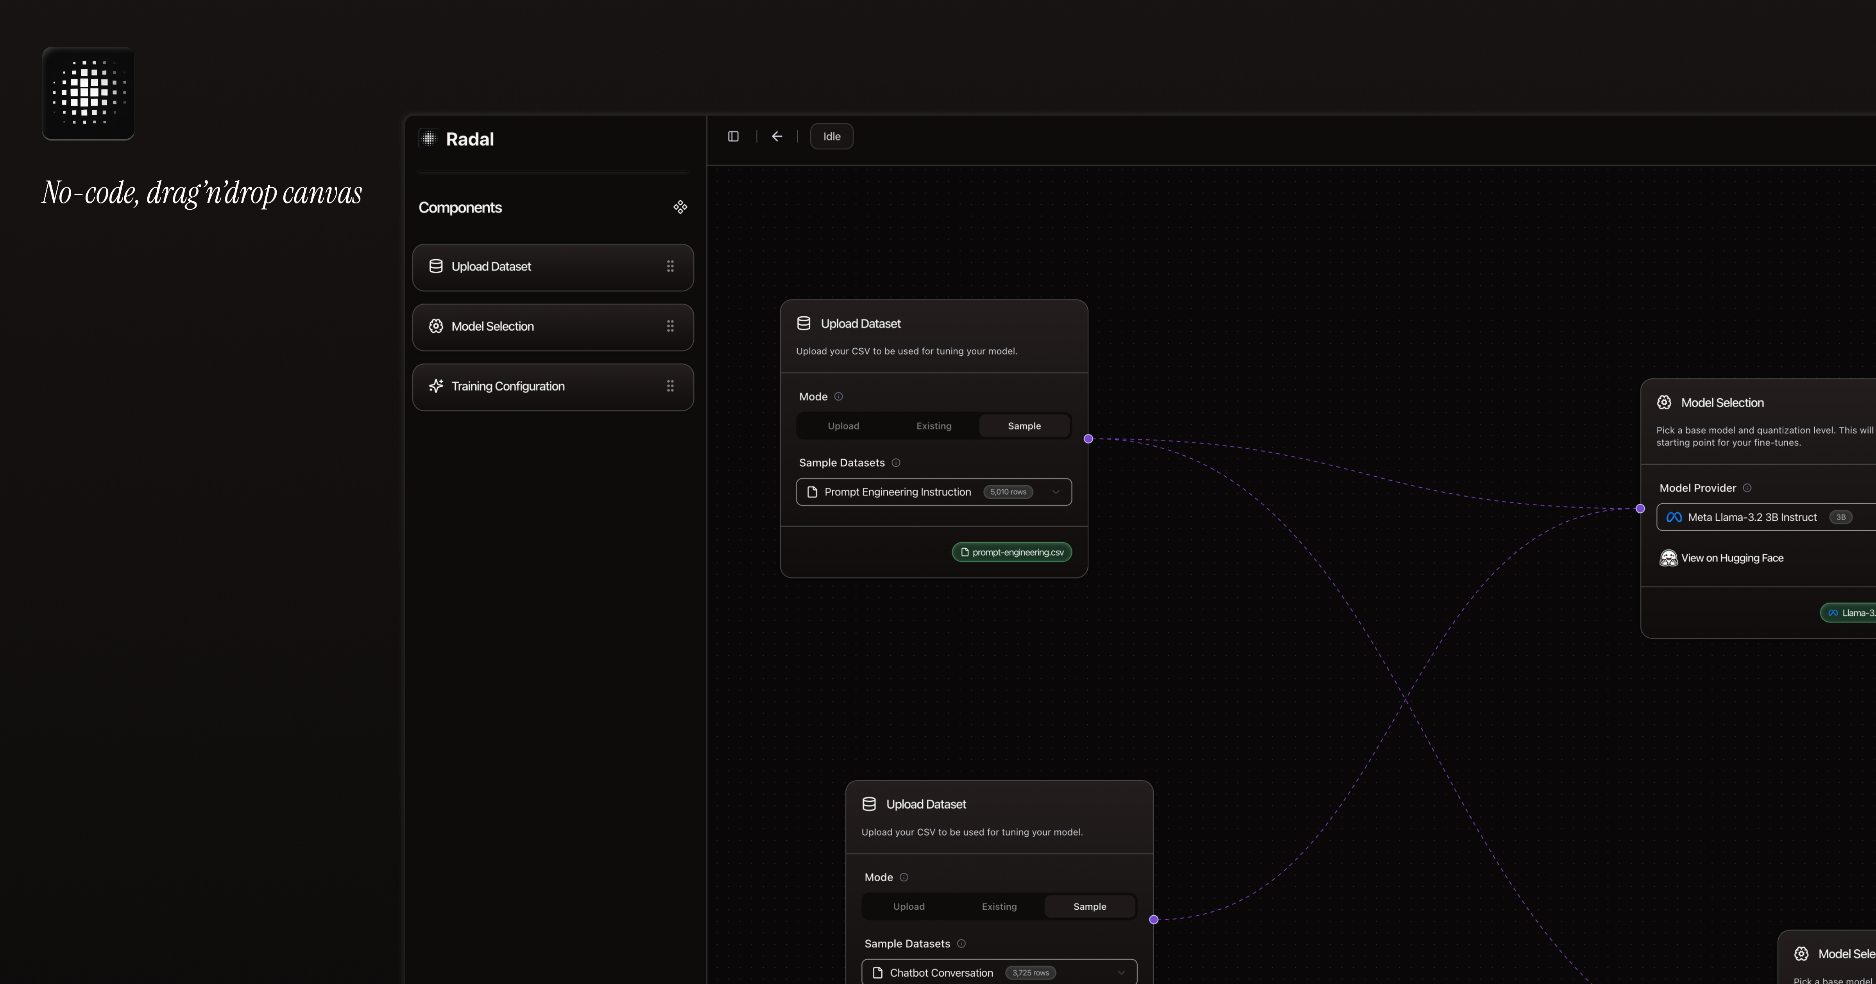Screen dimensions: 1876x984
Task: Select the Training Configuration component in the sidebar
Action: tap(553, 387)
